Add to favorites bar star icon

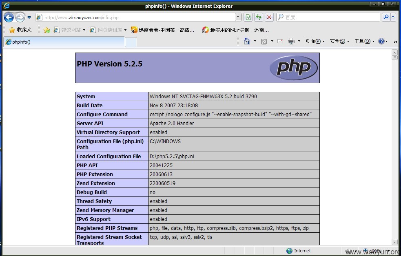click(x=47, y=30)
